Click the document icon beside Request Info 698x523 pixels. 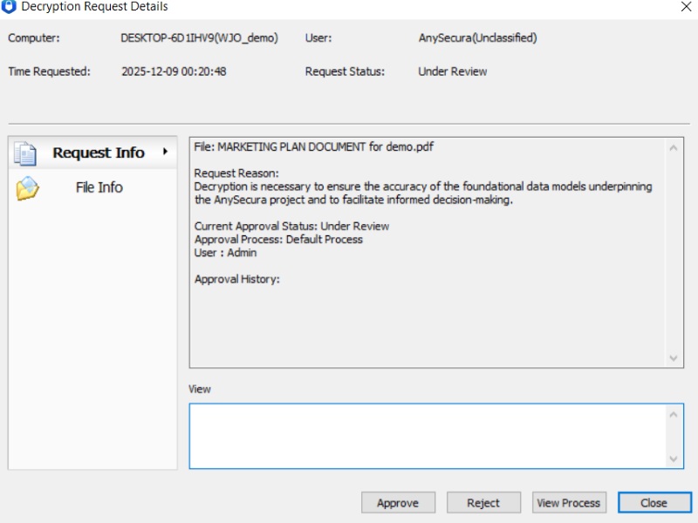[25, 152]
